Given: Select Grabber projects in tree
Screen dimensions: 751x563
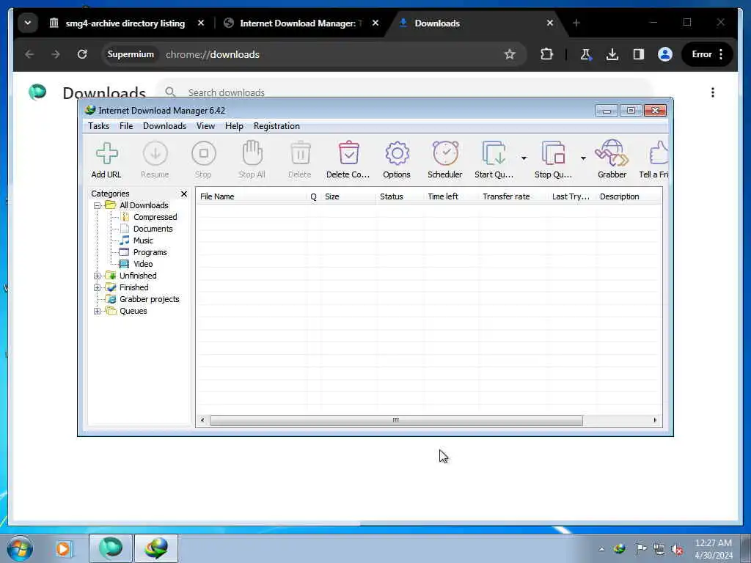Looking at the screenshot, I should click(149, 299).
